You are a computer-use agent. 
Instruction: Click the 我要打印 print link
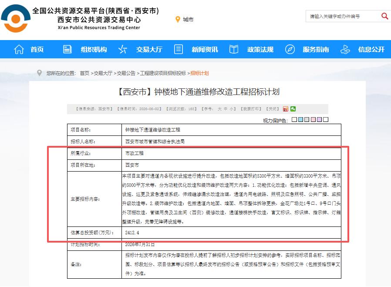click(x=251, y=109)
